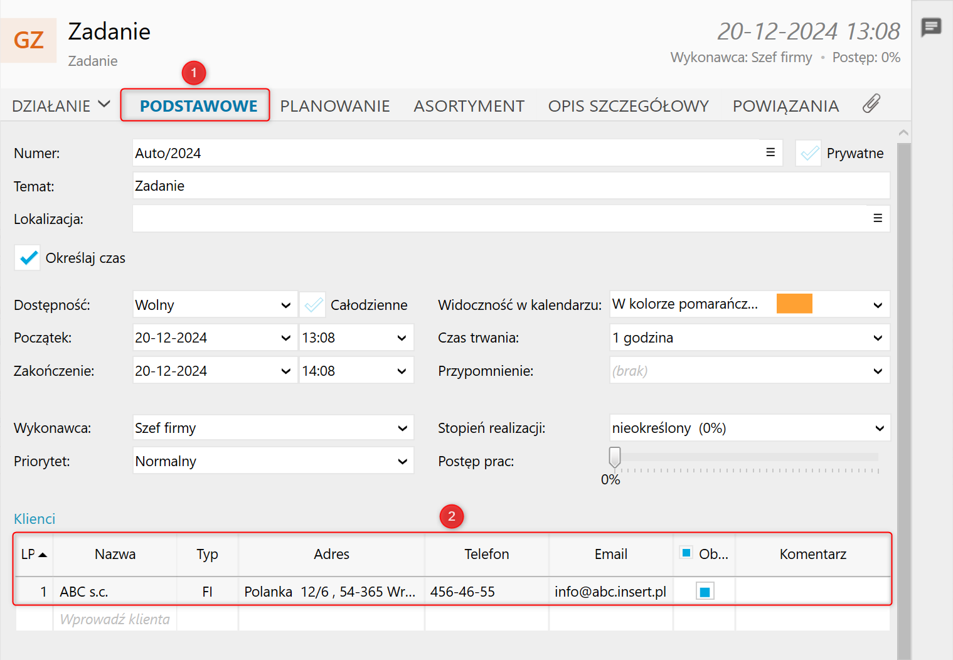
Task: Go to the OPIS SZCZEGÓŁOWY tab
Action: pyautogui.click(x=628, y=106)
